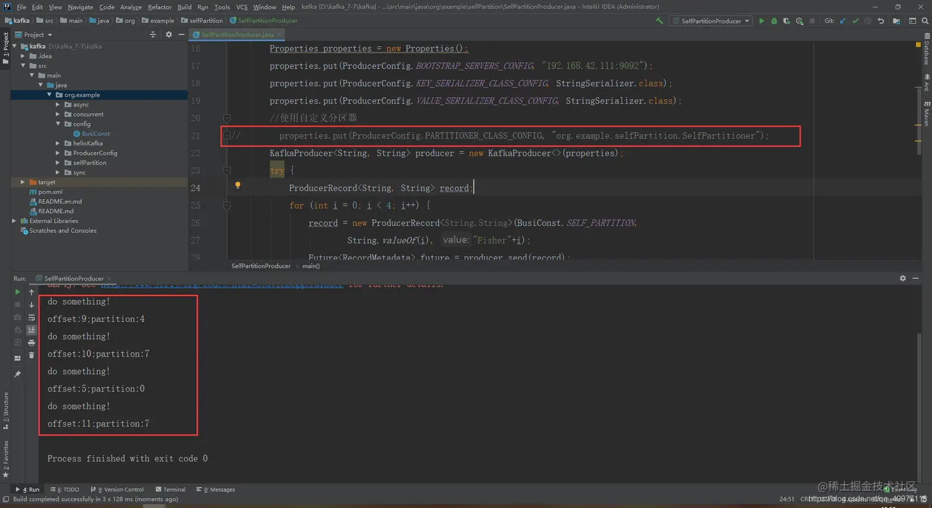The image size is (932, 508).
Task: Restore layout icon in Run sidebar
Action: pyautogui.click(x=17, y=358)
